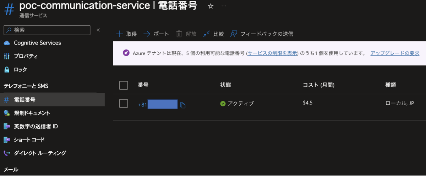Click the テレフォニーと SMS section heading
This screenshot has height=176, width=426.
click(26, 86)
